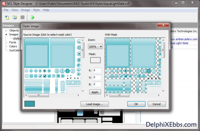Click the VCL Style Designer app icon

(x=4, y=4)
